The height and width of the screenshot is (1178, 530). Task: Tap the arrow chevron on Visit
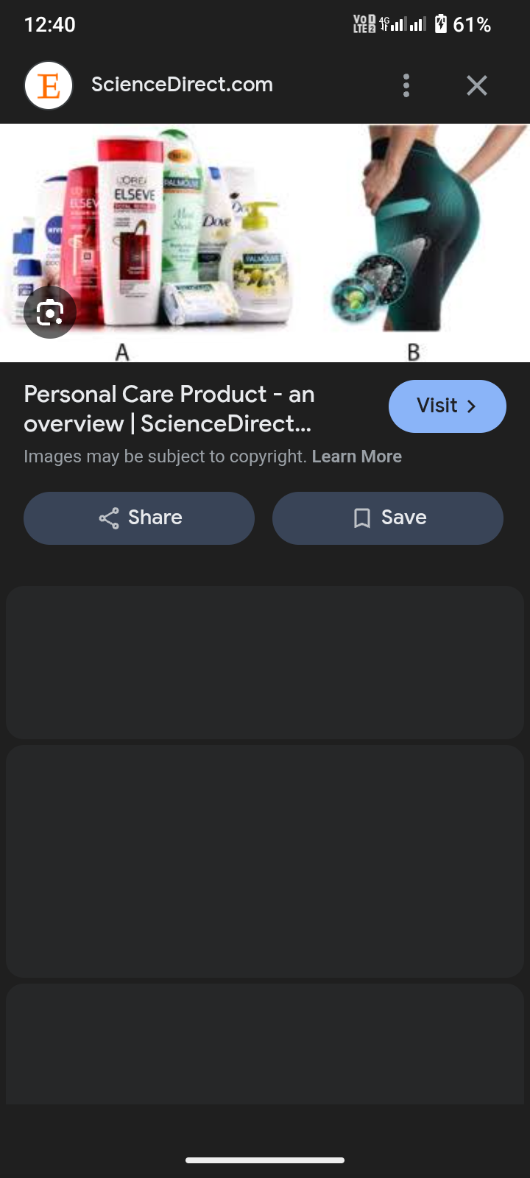click(x=472, y=406)
